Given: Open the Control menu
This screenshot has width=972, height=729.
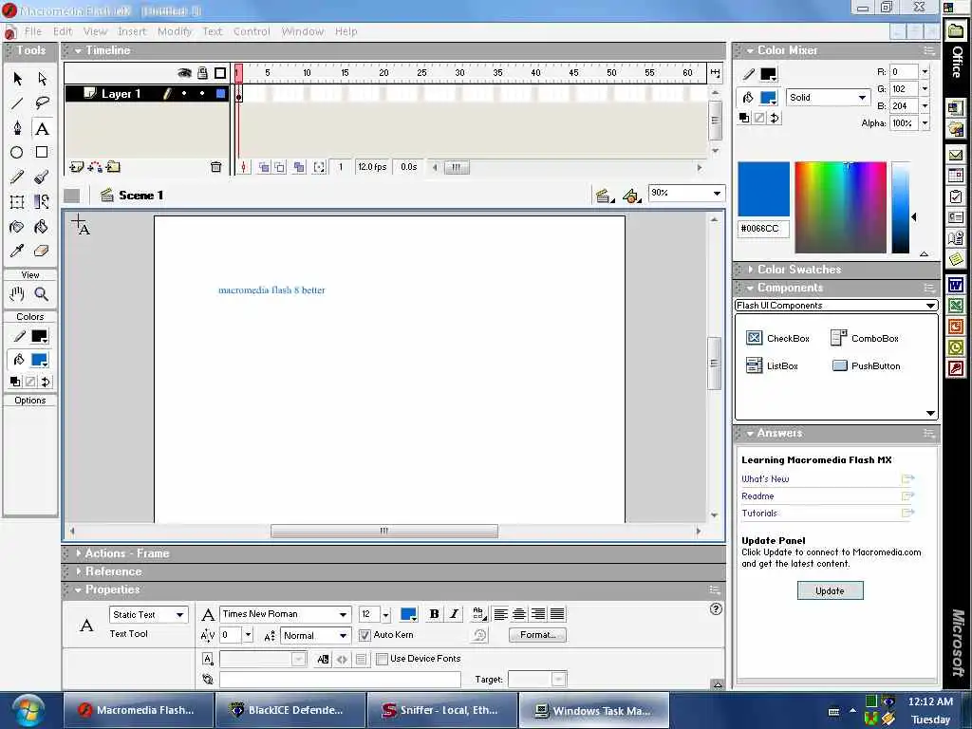Looking at the screenshot, I should (x=252, y=31).
